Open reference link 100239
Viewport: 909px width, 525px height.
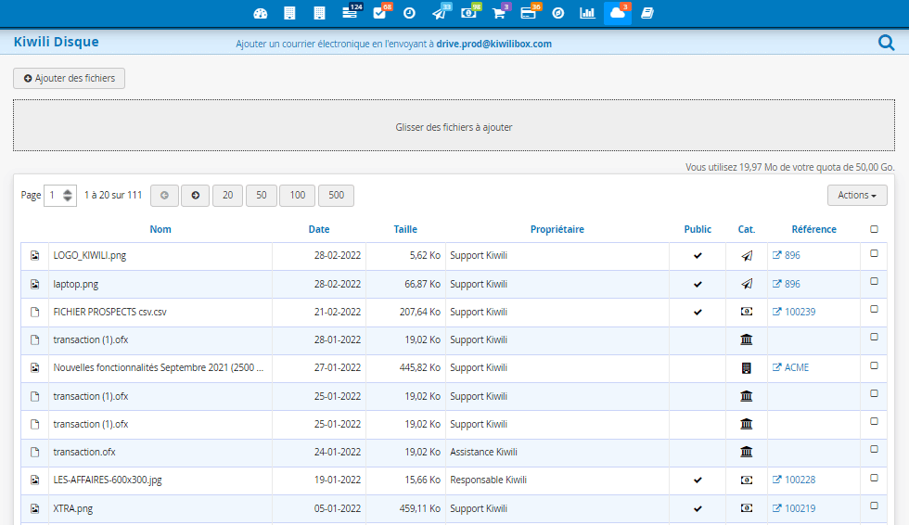[800, 312]
